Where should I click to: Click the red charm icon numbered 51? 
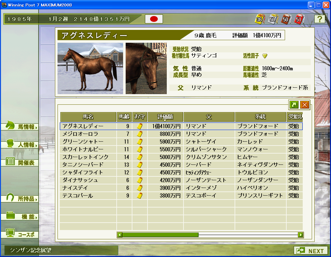pos(299,19)
